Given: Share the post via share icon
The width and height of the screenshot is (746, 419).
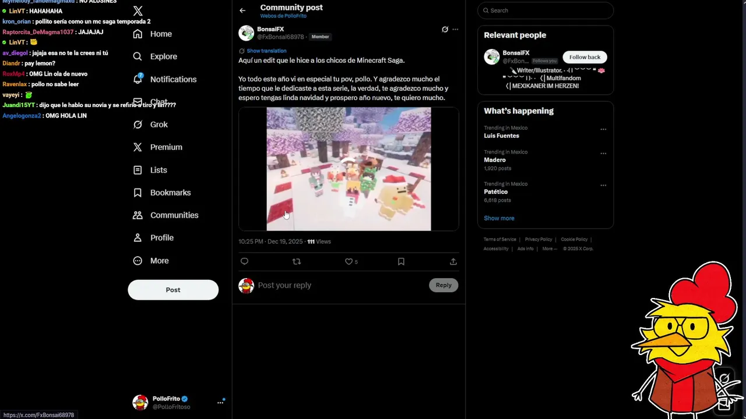Looking at the screenshot, I should point(453,262).
